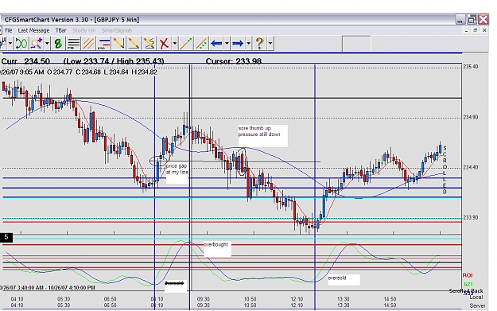Open the dropdown beside the right arrow

point(248,43)
